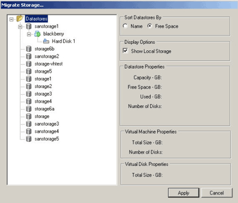
Task: Click the storage6a datastore icon
Action: pos(29,109)
